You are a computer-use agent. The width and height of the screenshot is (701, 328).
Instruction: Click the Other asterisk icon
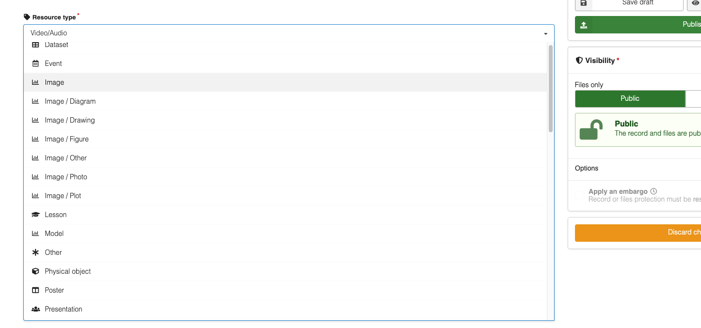(35, 252)
